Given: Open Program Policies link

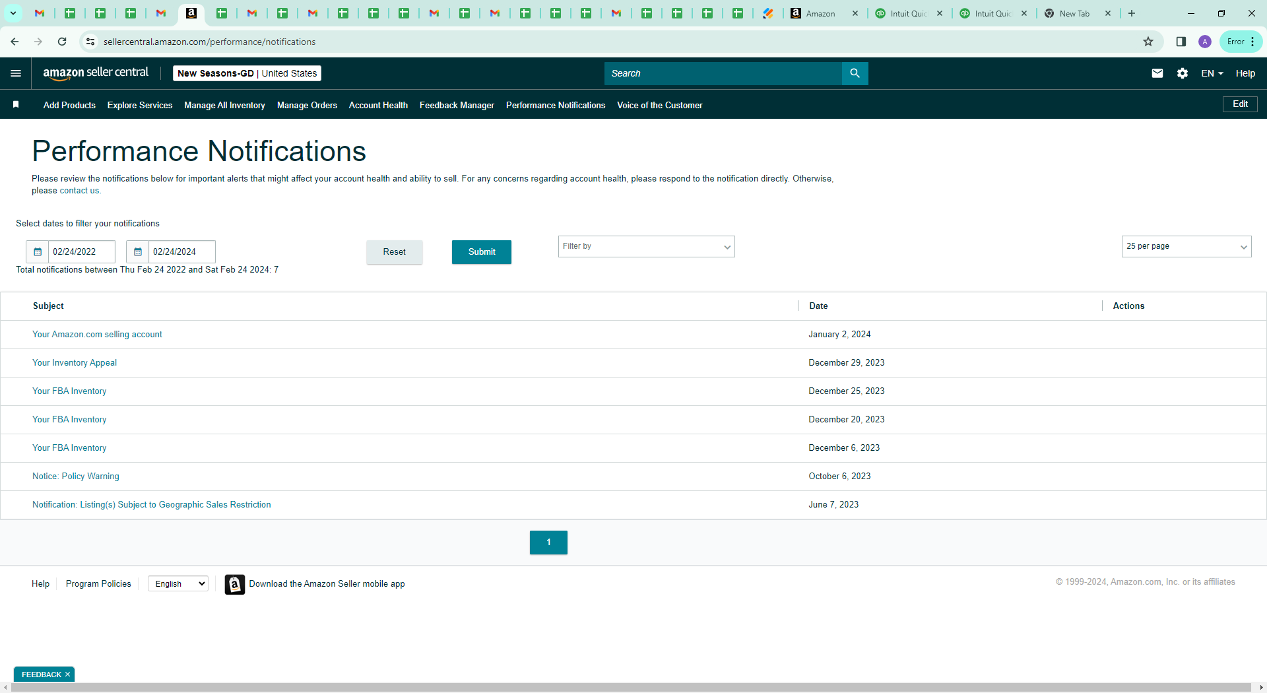Looking at the screenshot, I should (x=98, y=584).
